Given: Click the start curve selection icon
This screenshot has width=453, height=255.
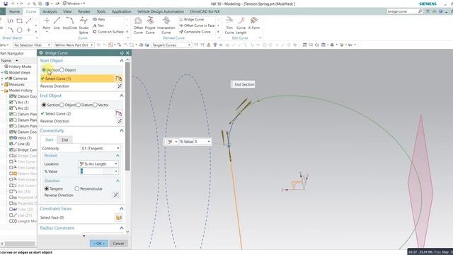Looking at the screenshot, I should [118, 79].
